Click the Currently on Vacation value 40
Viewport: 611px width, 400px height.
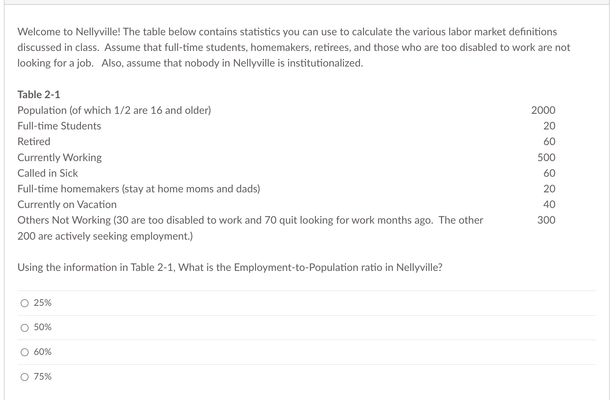pos(549,204)
